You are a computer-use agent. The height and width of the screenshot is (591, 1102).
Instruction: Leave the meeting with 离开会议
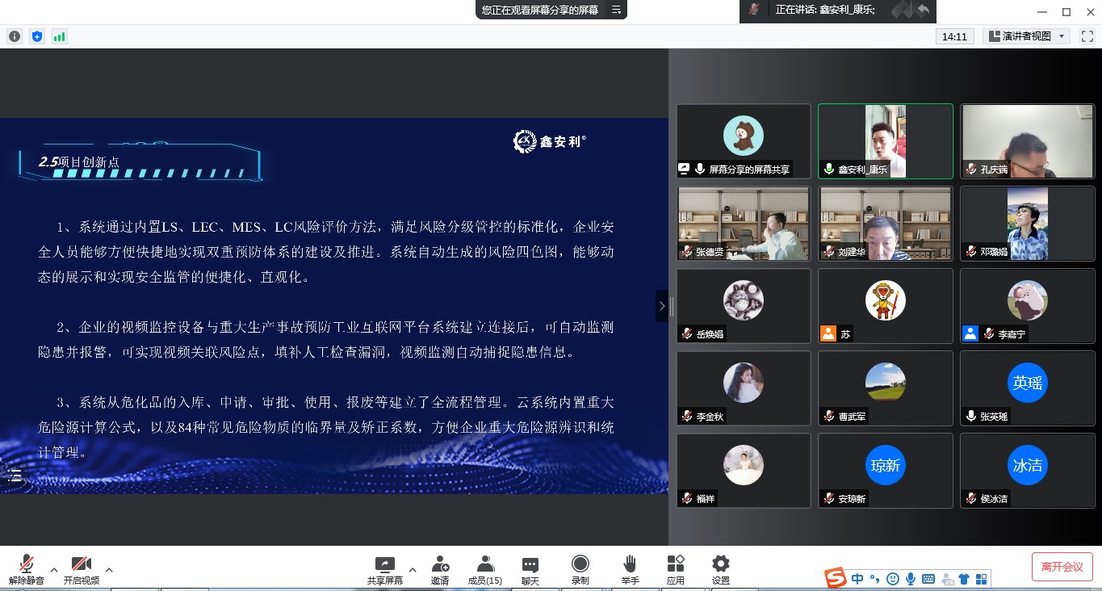1062,567
